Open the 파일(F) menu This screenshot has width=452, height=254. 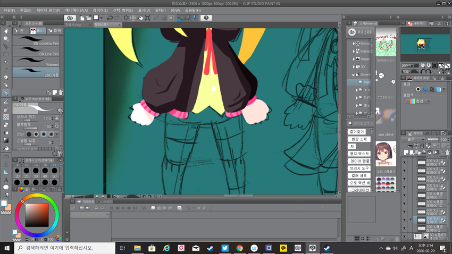(9, 11)
